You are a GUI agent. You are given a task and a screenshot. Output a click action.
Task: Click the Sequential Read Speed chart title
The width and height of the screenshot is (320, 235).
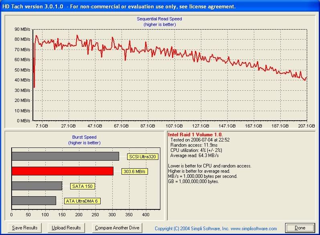(160, 19)
